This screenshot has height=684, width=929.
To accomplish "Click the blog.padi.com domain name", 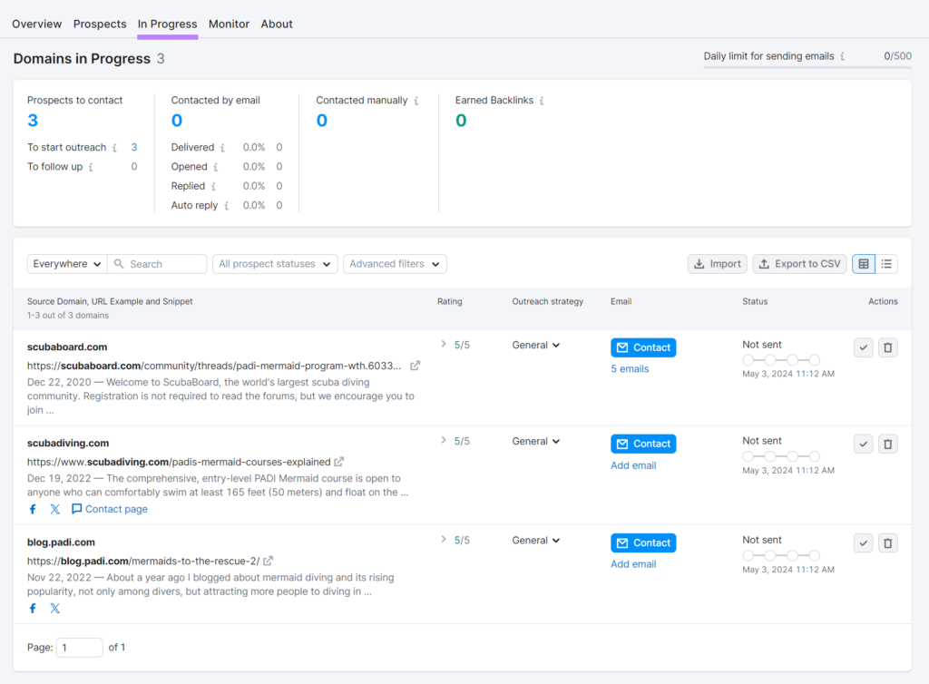I will [x=61, y=542].
